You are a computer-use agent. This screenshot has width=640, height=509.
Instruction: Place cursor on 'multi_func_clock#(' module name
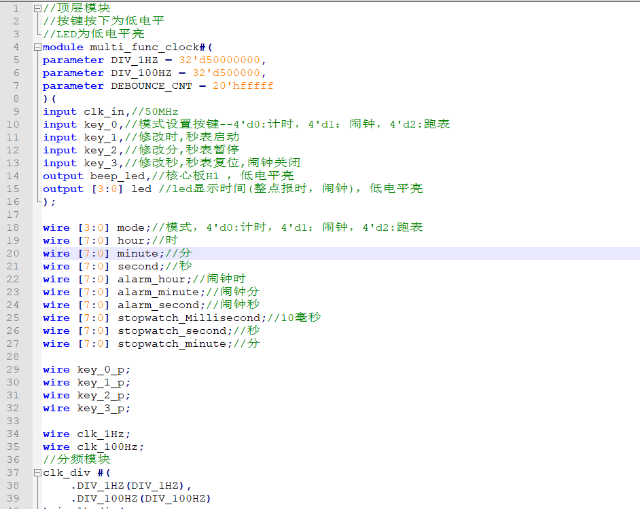[151, 48]
